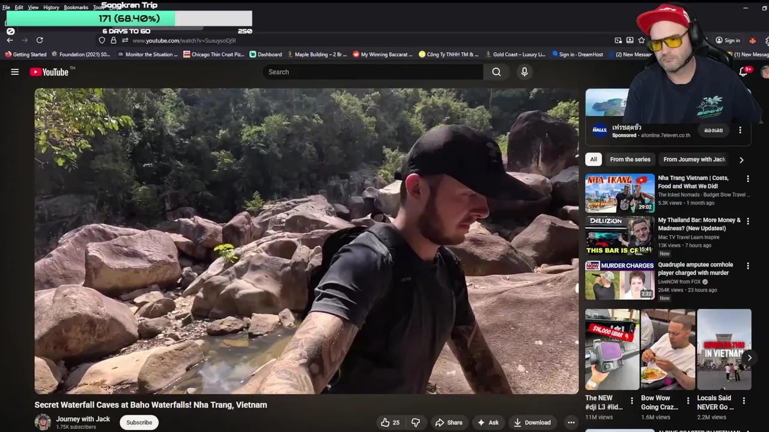Reload the page with refresh icon
769x432 pixels.
click(x=40, y=40)
